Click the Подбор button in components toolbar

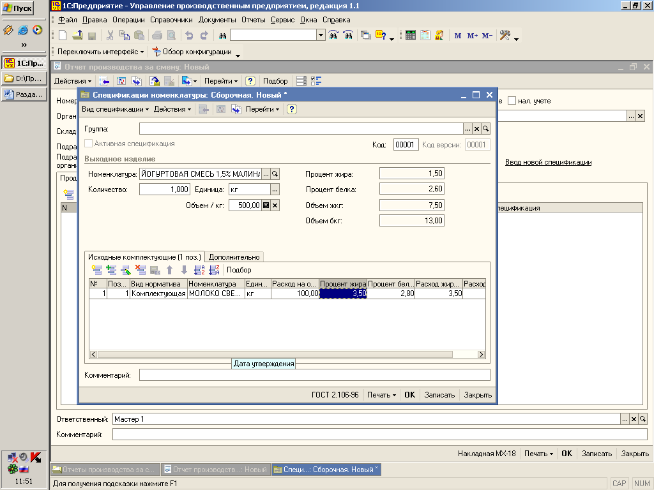239,270
